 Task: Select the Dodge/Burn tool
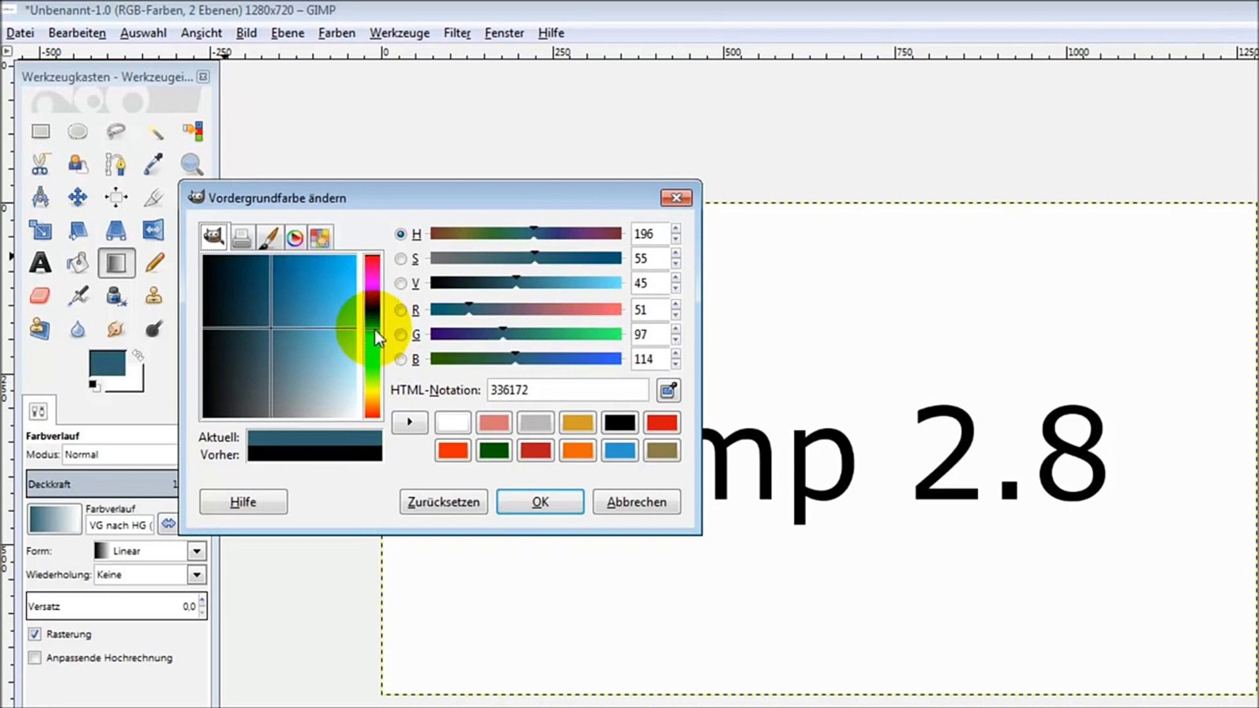coord(155,328)
